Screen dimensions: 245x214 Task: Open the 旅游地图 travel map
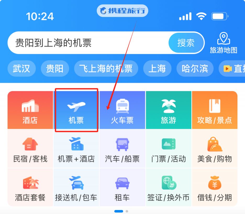[224, 43]
